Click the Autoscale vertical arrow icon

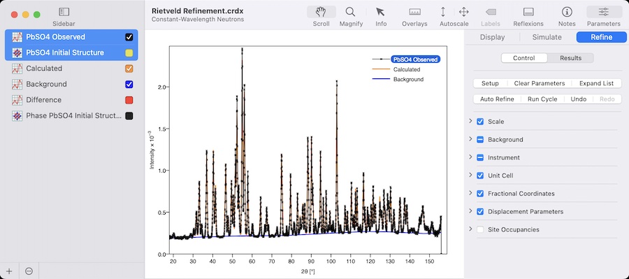coord(443,12)
